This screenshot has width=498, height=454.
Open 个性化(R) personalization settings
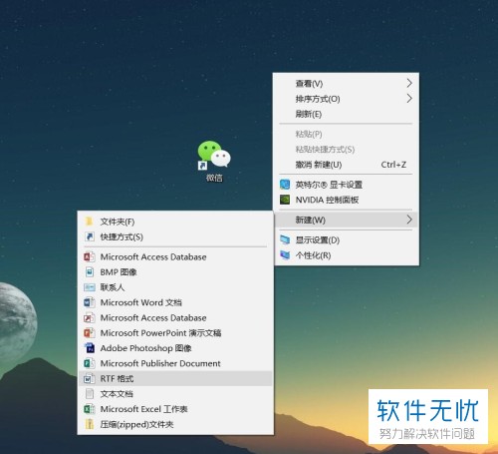346,255
